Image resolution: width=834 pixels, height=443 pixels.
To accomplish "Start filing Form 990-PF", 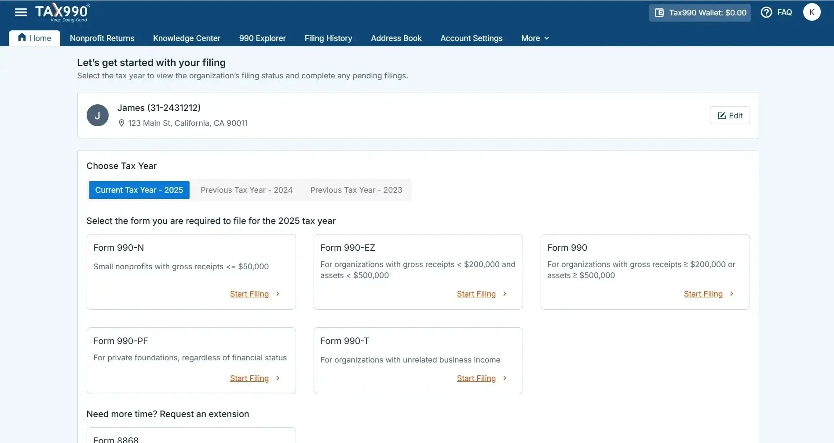I will click(249, 378).
